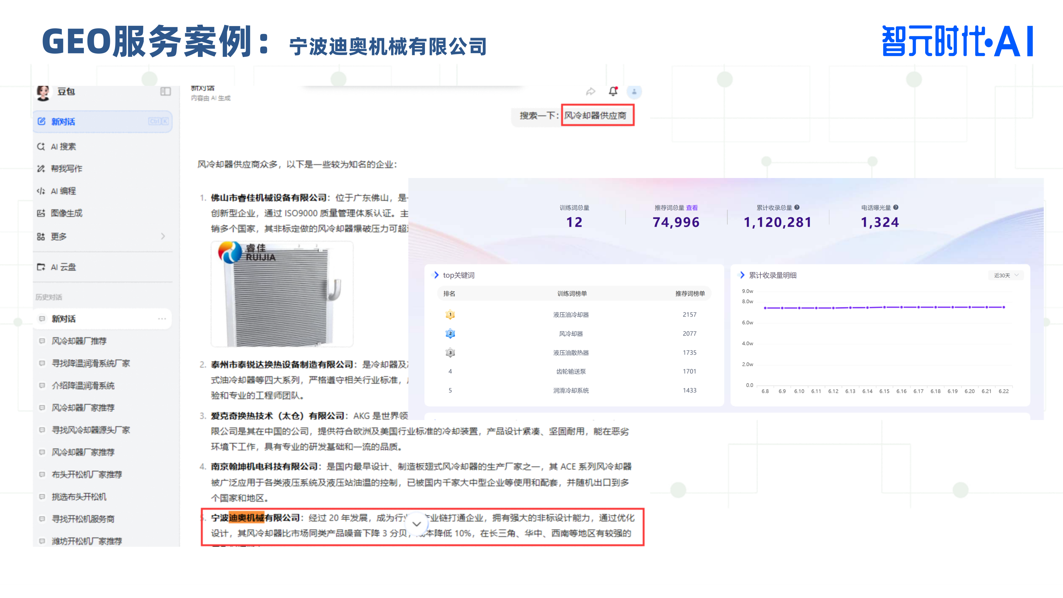Open history chat 介绍降温润滑系统

click(83, 385)
